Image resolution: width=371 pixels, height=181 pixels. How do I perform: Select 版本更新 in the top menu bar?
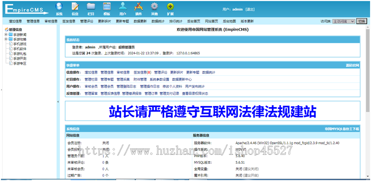point(247,21)
